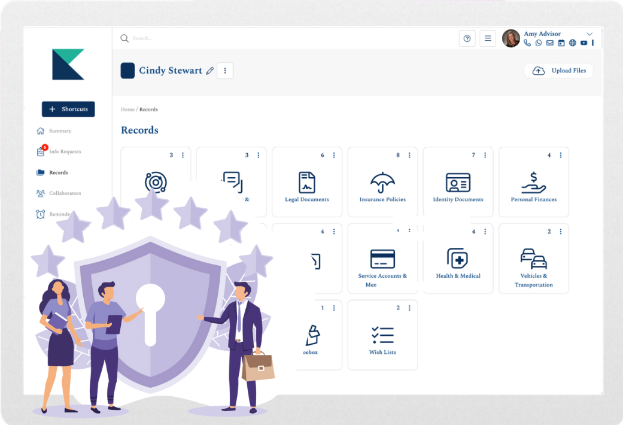Screen dimensions: 623x425
Task: Select the car icon on Vehicles & Transportation
Action: [x=533, y=257]
